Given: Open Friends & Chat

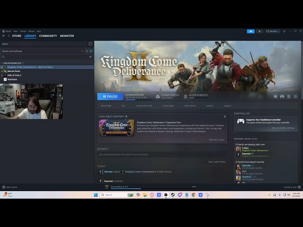Looking at the screenshot, I should point(292,187).
